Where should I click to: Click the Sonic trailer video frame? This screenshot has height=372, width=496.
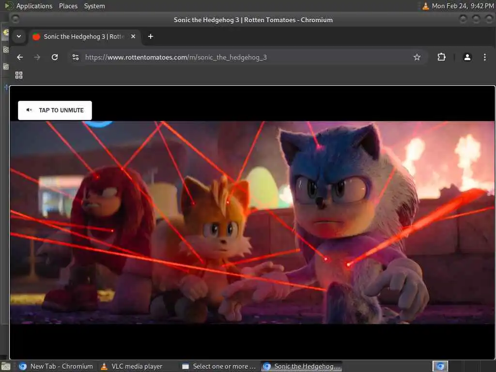point(252,222)
